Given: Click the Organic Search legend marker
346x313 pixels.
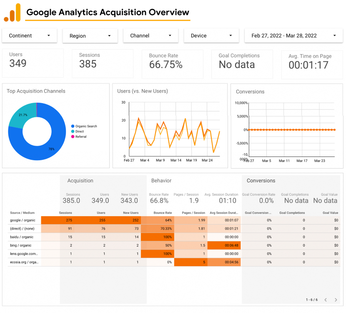Looking at the screenshot, I should point(73,126).
